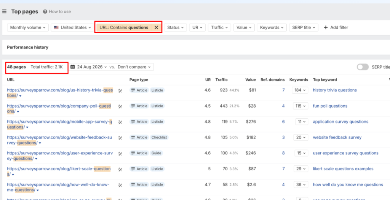Image resolution: width=390 pixels, height=200 pixels.
Task: Click the user experience survey questions keyword
Action: point(345,153)
